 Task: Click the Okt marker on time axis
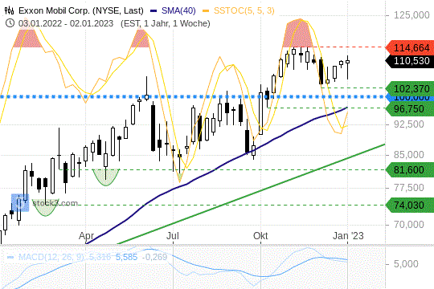point(260,236)
